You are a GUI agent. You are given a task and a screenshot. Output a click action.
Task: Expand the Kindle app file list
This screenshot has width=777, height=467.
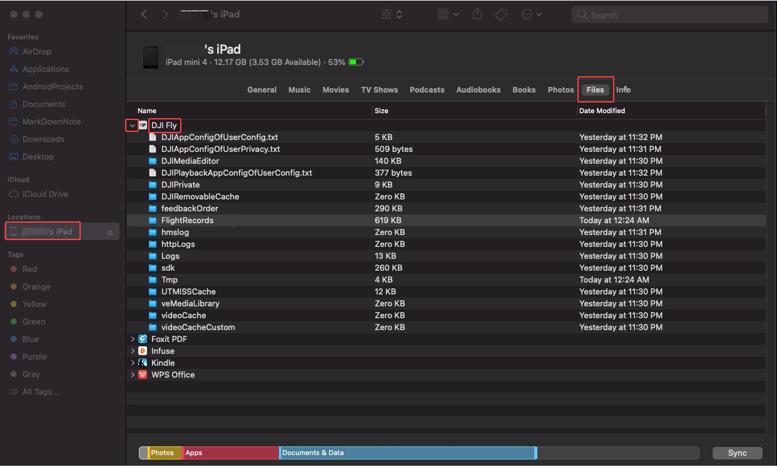(x=132, y=363)
